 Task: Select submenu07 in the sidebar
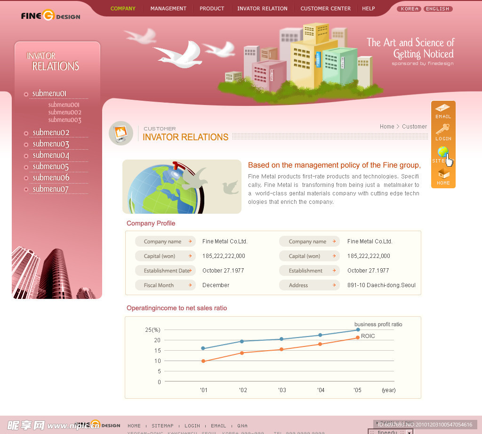(x=51, y=189)
